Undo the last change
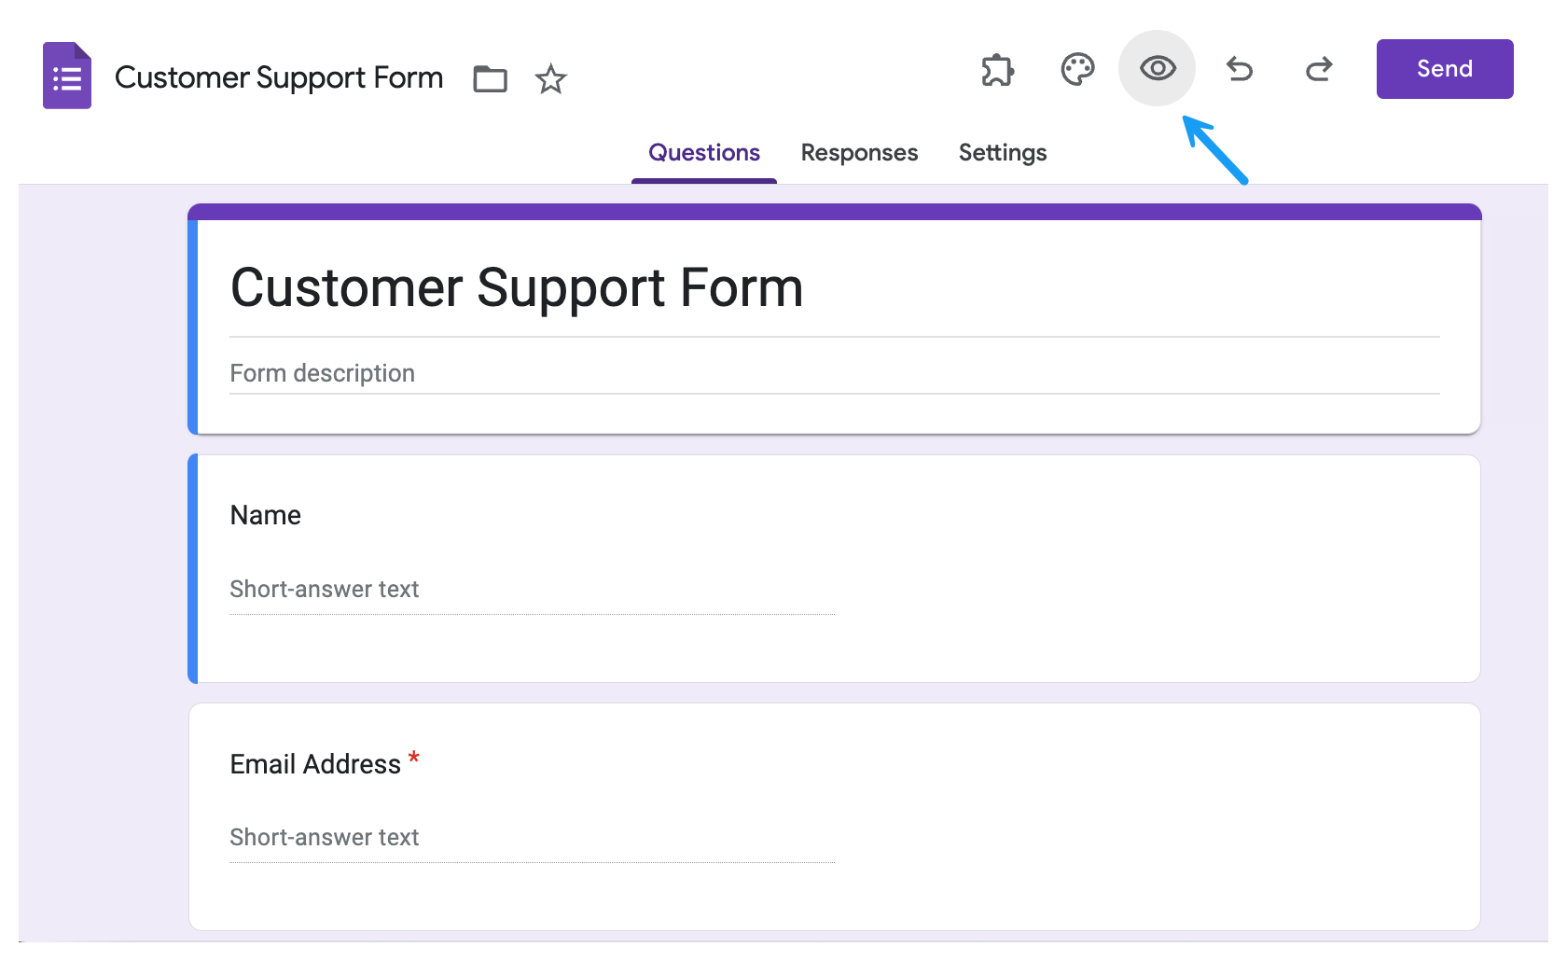The image size is (1567, 961). (x=1240, y=68)
